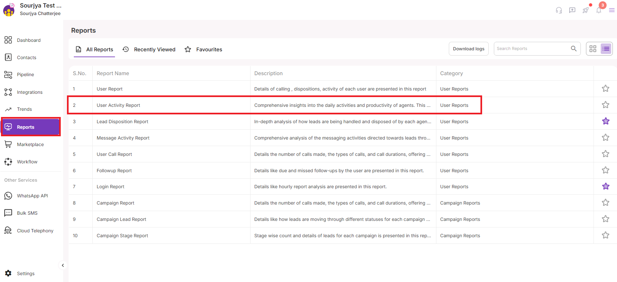
Task: Open the User Activity Report row
Action: point(118,105)
